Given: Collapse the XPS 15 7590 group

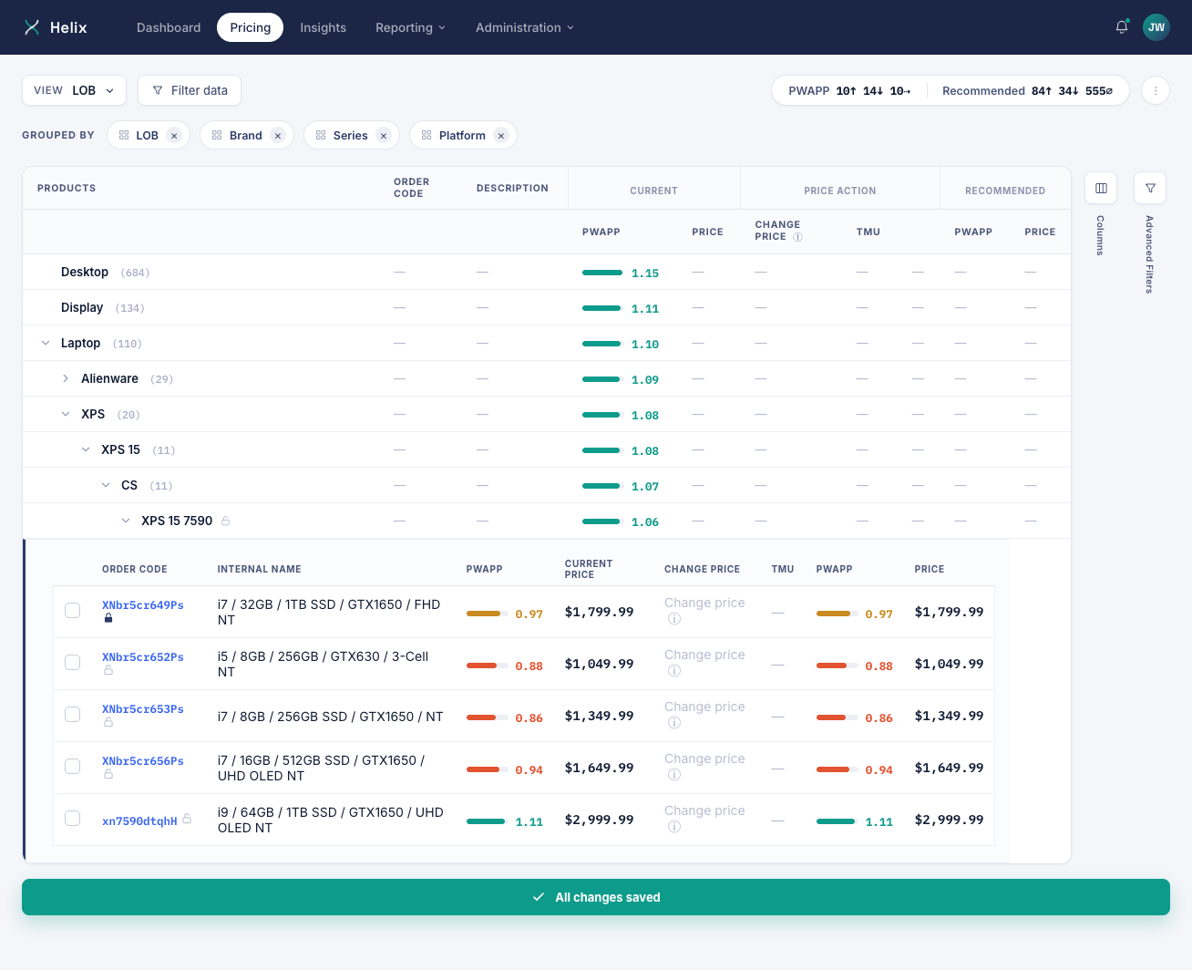Looking at the screenshot, I should [x=126, y=521].
